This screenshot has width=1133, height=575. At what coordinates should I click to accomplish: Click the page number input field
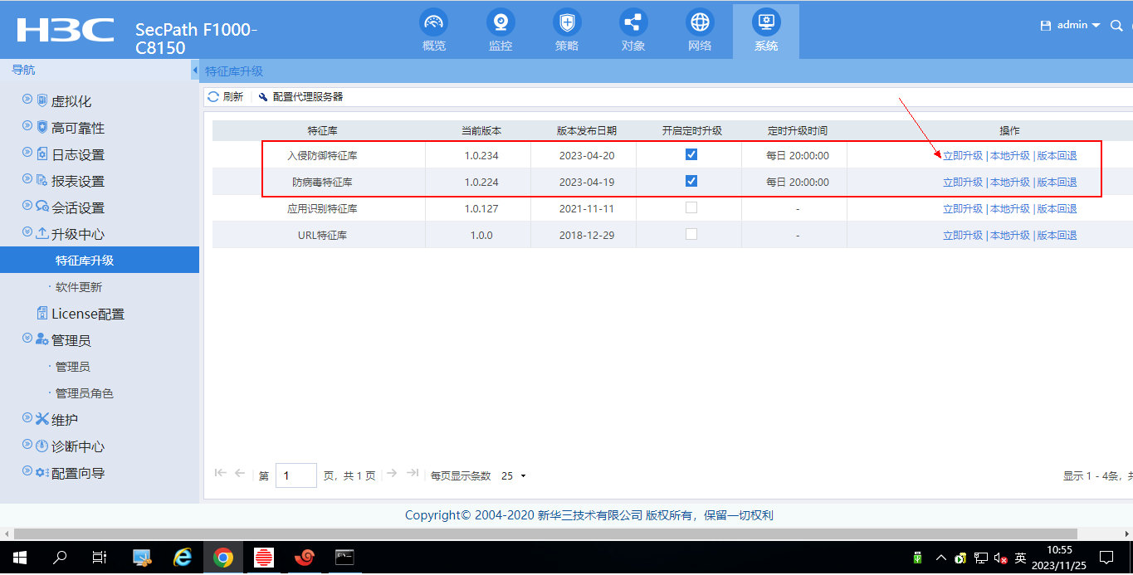click(296, 475)
